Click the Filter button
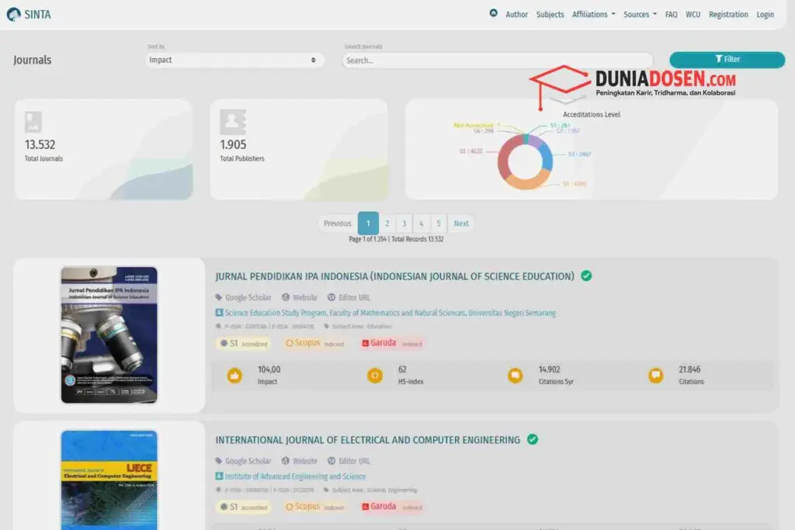 pos(726,59)
